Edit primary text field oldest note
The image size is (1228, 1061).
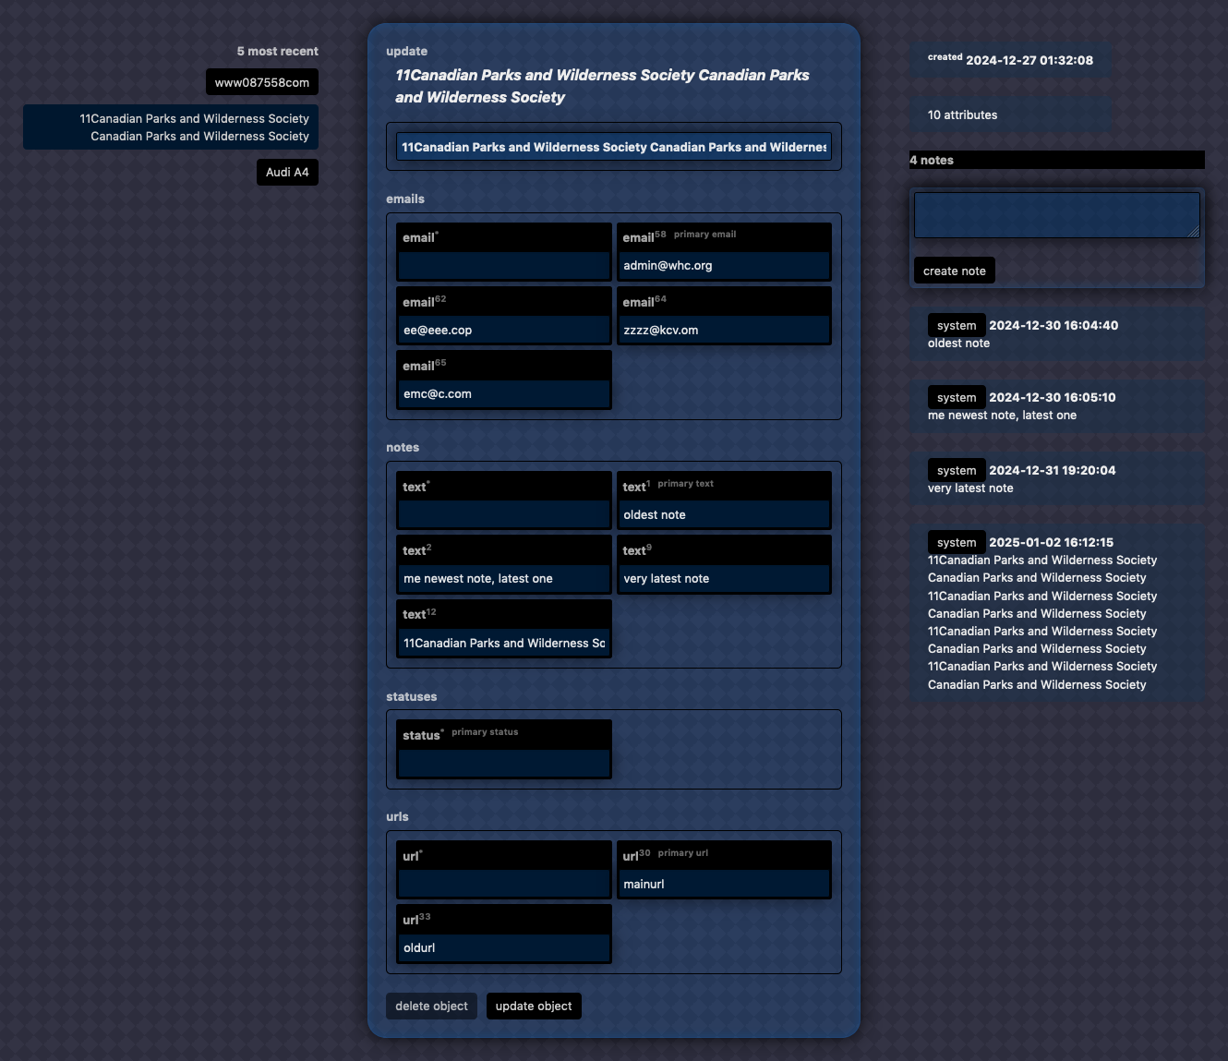click(x=724, y=514)
